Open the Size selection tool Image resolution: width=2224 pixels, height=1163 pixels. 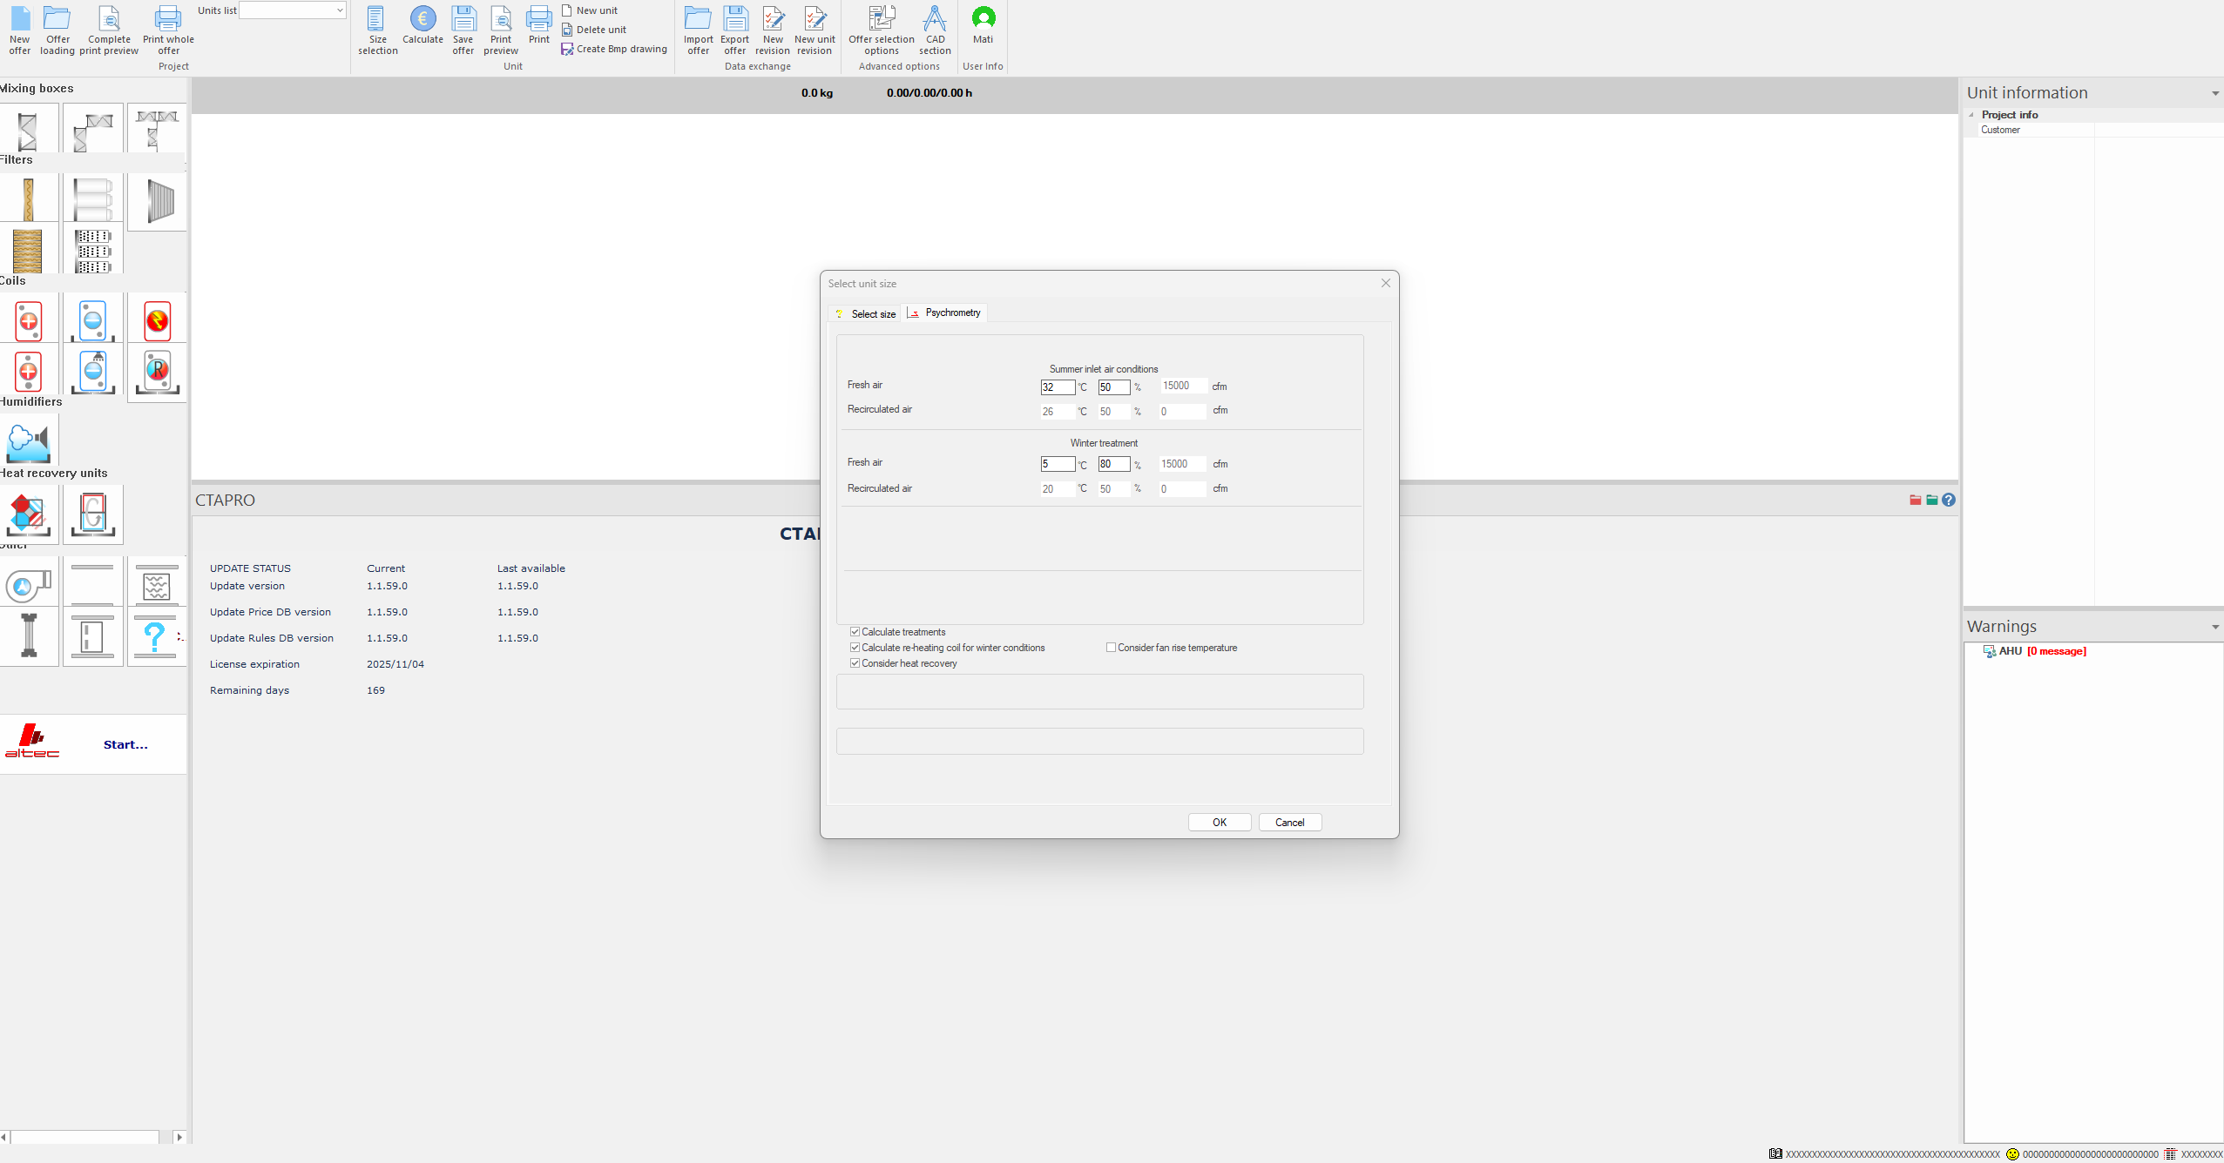tap(377, 30)
